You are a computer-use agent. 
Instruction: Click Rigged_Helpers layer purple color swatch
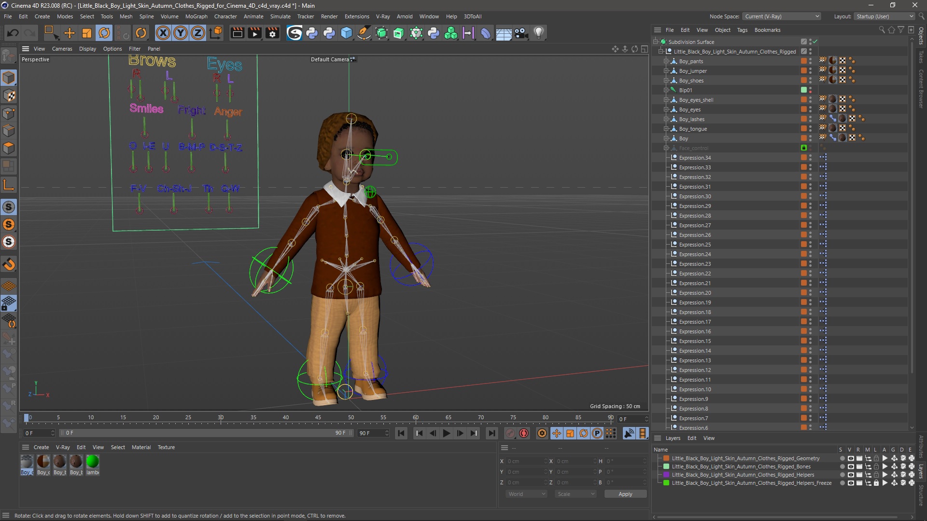tap(666, 475)
